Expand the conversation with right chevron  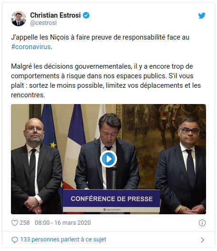click(202, 240)
